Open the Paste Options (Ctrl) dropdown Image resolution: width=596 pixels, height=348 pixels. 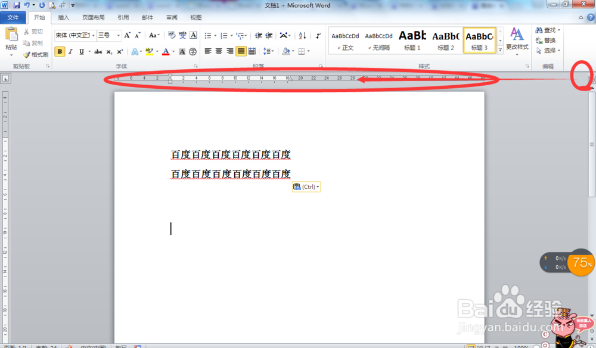[306, 187]
